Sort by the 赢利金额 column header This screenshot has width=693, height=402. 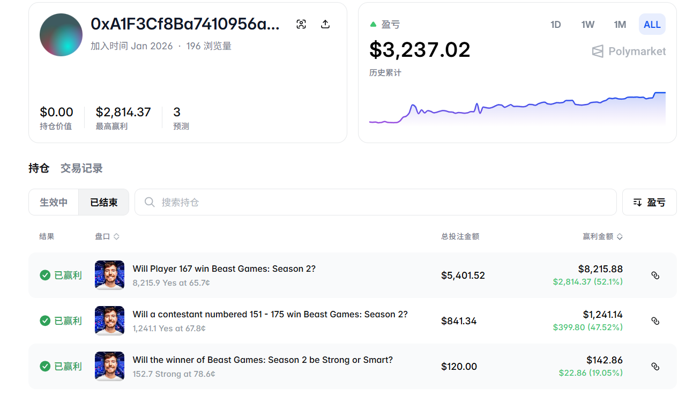coord(602,236)
